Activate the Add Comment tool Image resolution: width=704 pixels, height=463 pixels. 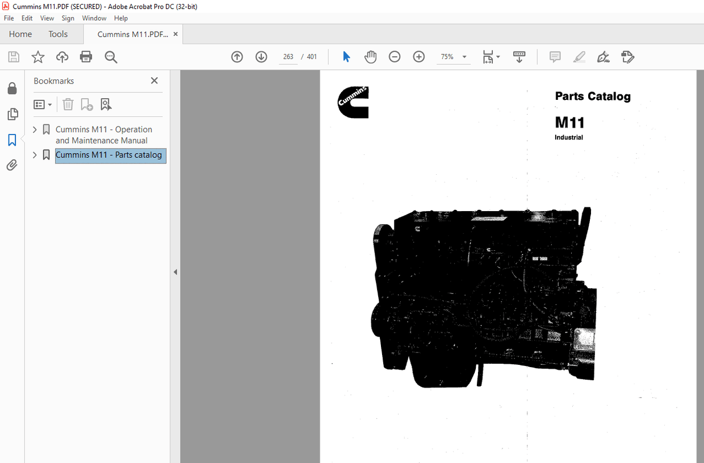(555, 57)
